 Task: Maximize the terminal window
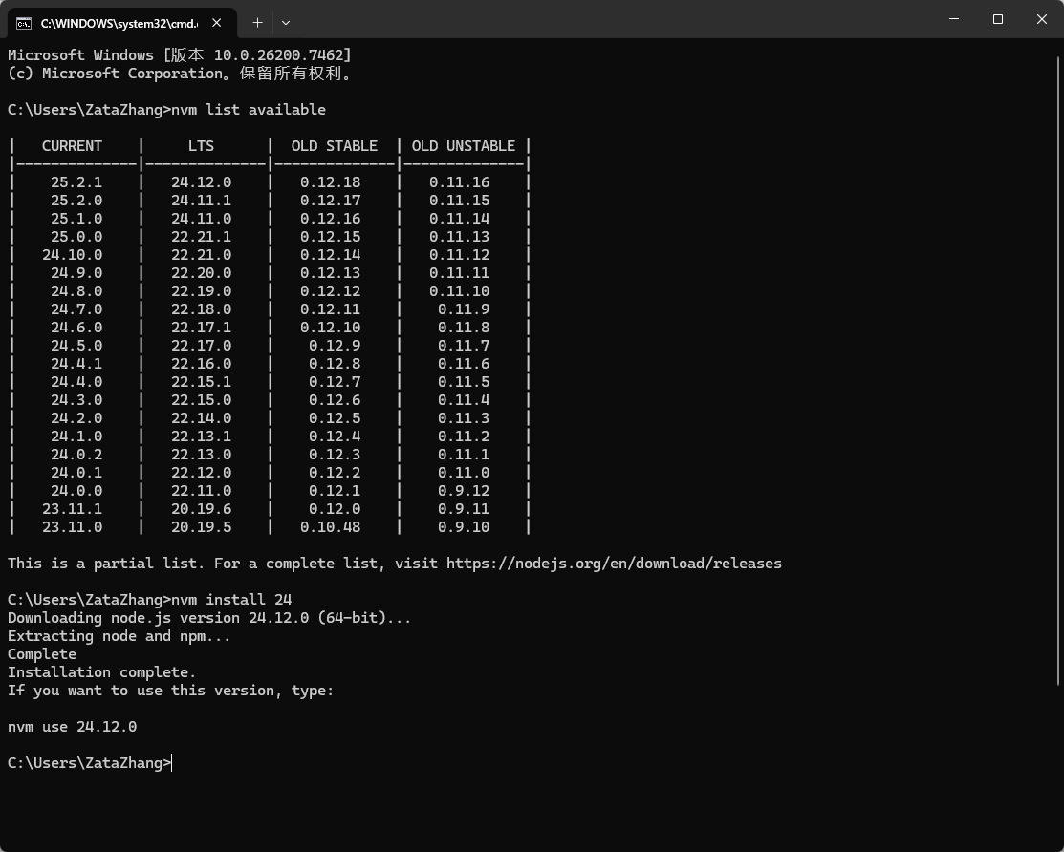(x=998, y=19)
